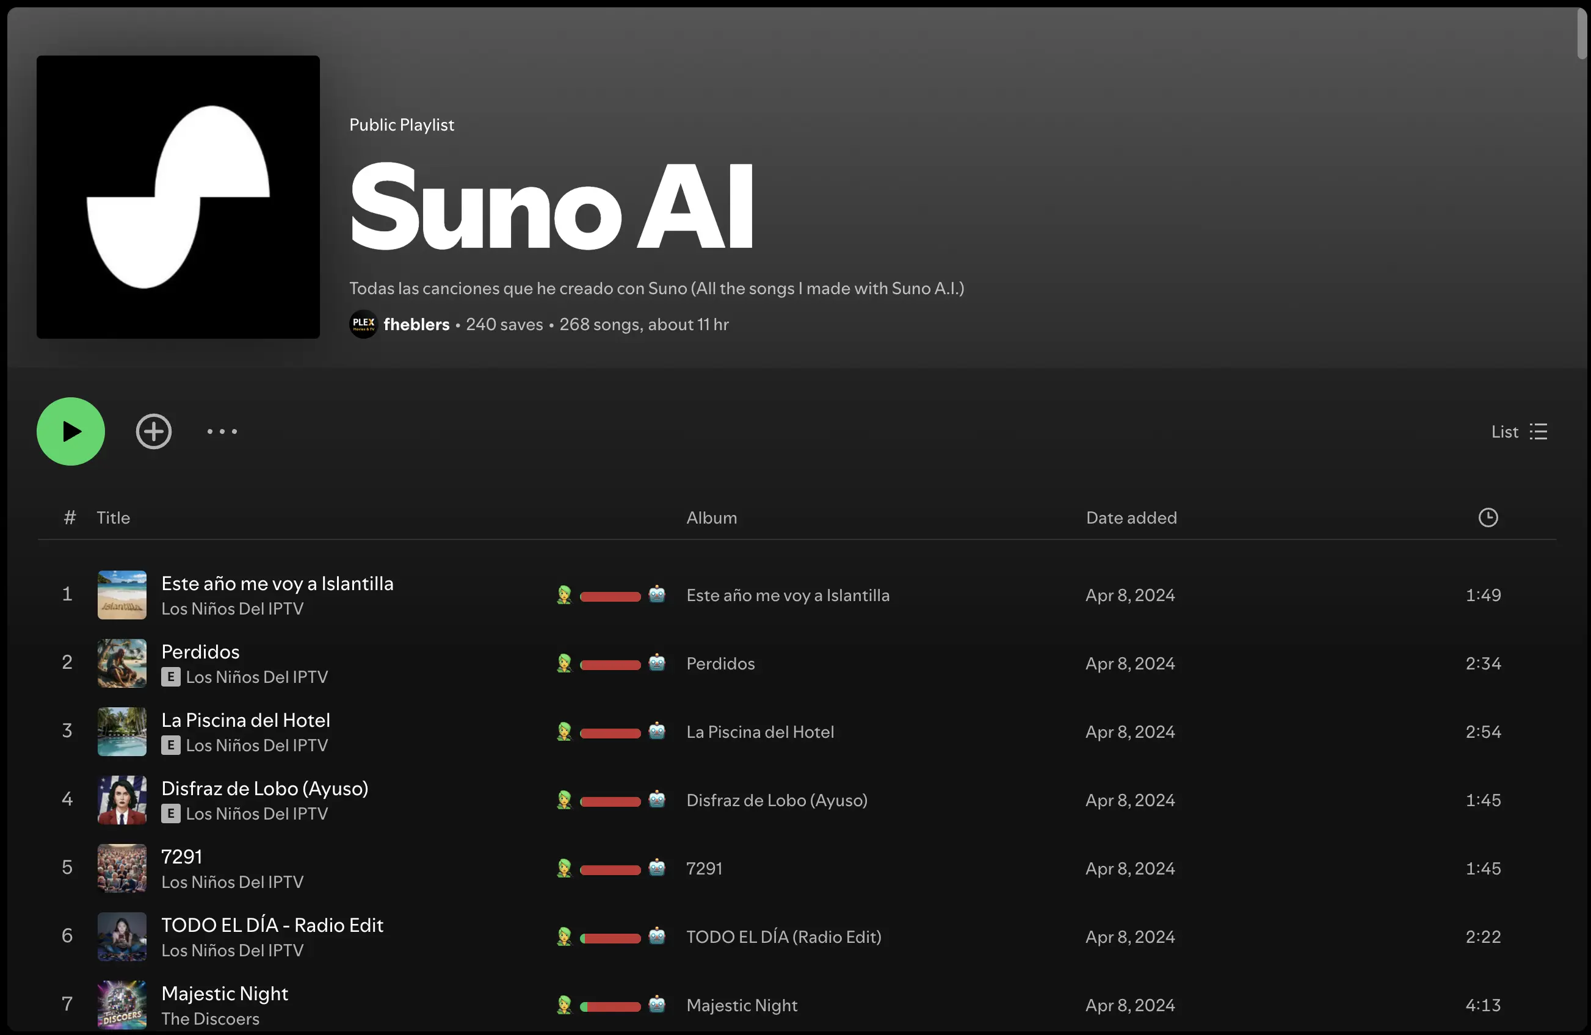Click the robot icon on La Piscina del Hotel row
1591x1035 pixels.
[657, 731]
